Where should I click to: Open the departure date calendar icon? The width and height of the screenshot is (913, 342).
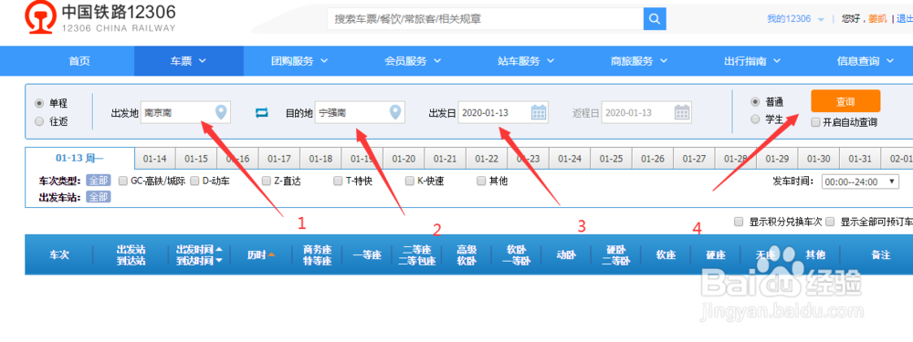pos(540,112)
